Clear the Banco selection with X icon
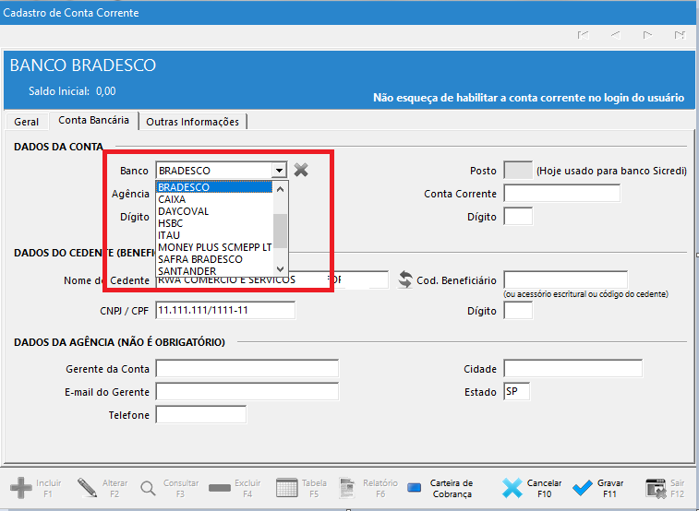 pos(301,170)
